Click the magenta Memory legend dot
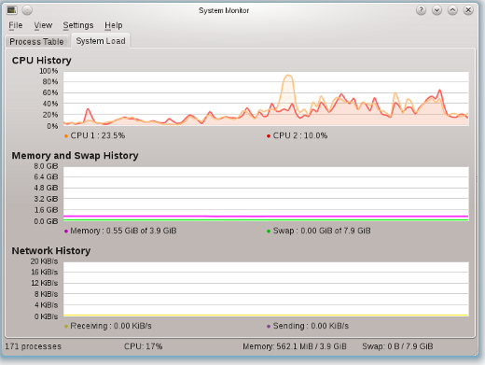This screenshot has height=365, width=485. point(66,232)
